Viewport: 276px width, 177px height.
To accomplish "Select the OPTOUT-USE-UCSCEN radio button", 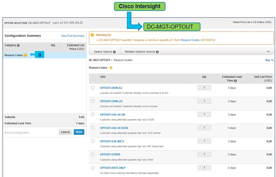I will point(93,128).
